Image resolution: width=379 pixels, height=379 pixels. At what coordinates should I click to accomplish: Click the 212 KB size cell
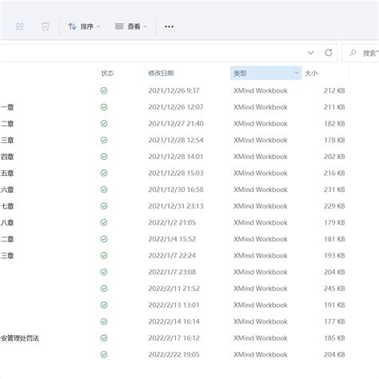coord(334,90)
